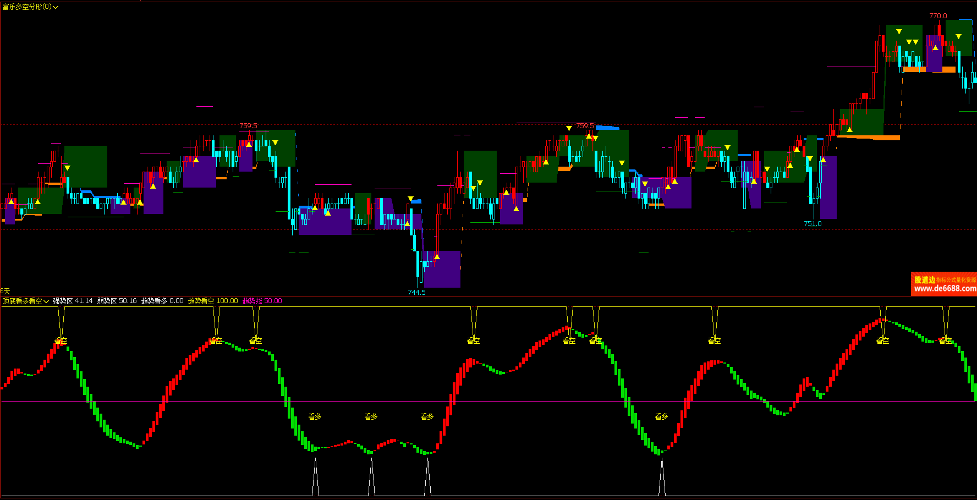Screen dimensions: 977x500
Task: Click the yellow up-triangle in the 744.5 purple box
Action: click(437, 257)
